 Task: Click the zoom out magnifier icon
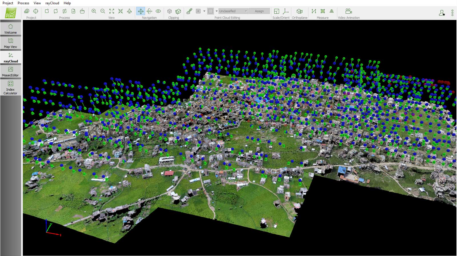click(103, 11)
